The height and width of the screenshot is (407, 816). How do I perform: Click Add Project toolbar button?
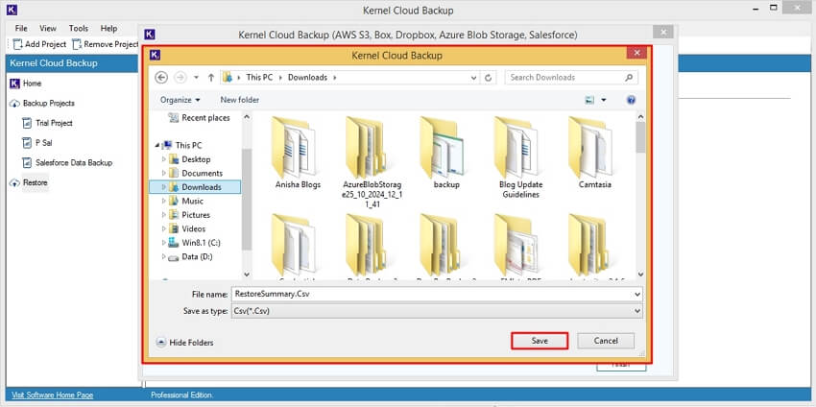(x=40, y=44)
